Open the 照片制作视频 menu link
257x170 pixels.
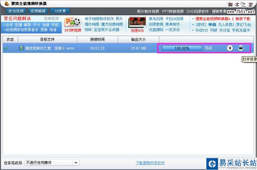(x=148, y=11)
